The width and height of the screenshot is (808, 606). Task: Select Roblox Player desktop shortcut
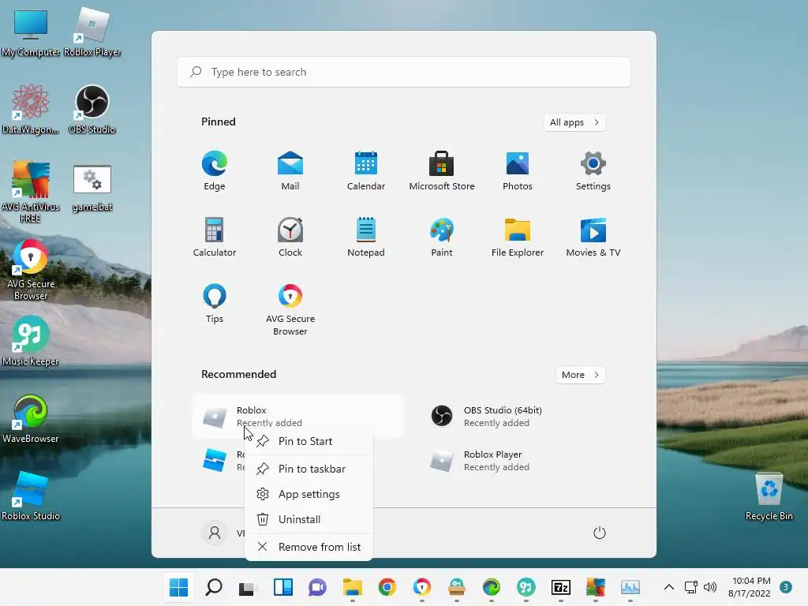point(92,33)
